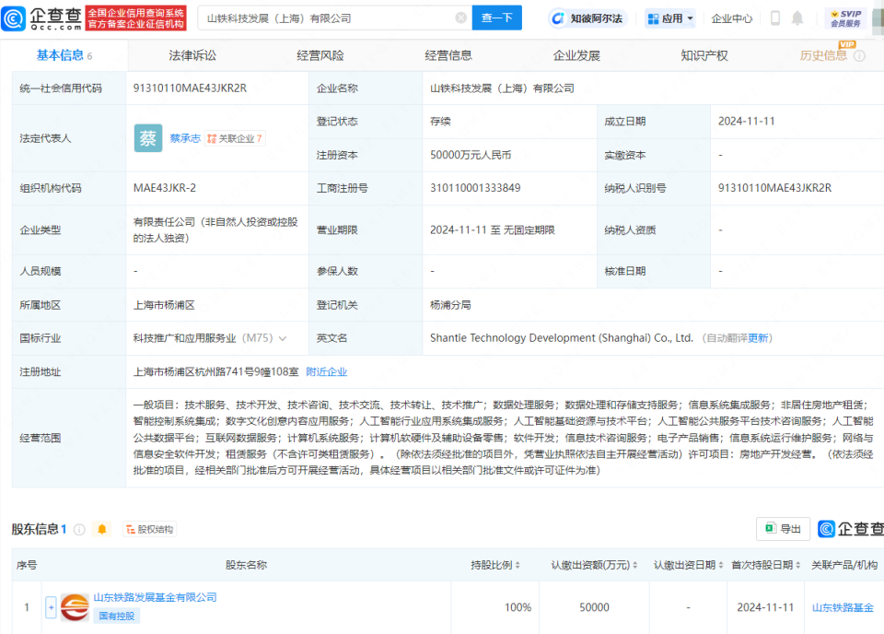Open 山东铁路发展基金有限公司 shareholder link
Image resolution: width=884 pixels, height=634 pixels.
[x=155, y=597]
